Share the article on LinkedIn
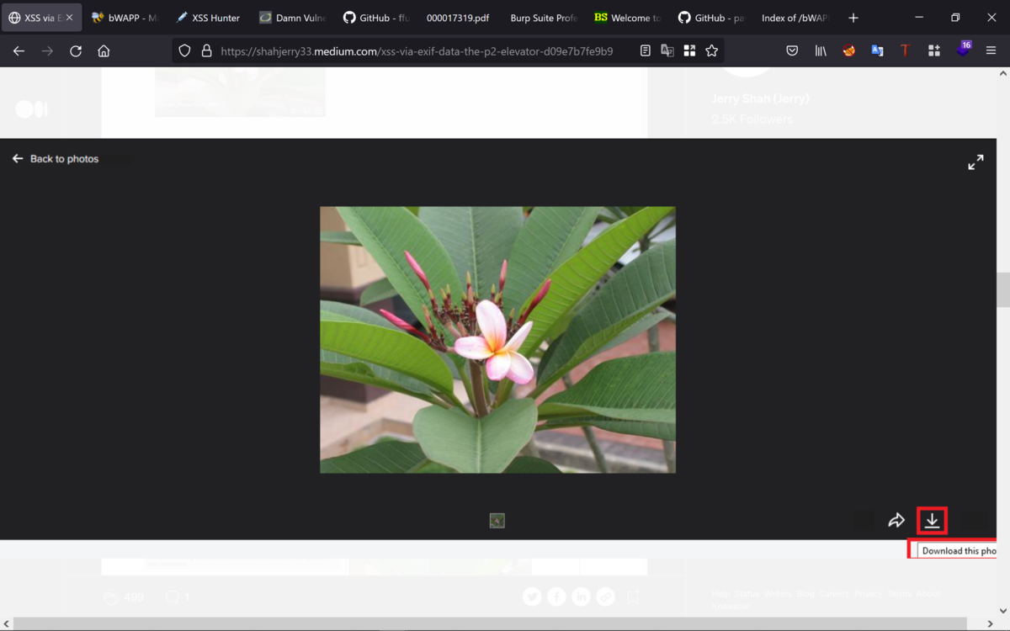The width and height of the screenshot is (1010, 631). (x=581, y=597)
